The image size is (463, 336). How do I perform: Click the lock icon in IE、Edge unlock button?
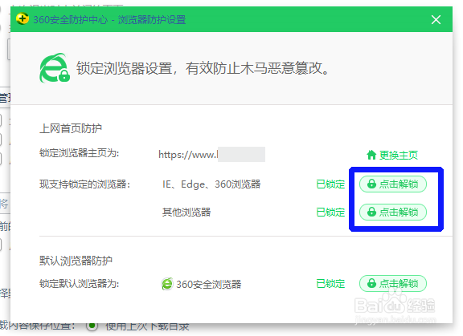point(371,184)
